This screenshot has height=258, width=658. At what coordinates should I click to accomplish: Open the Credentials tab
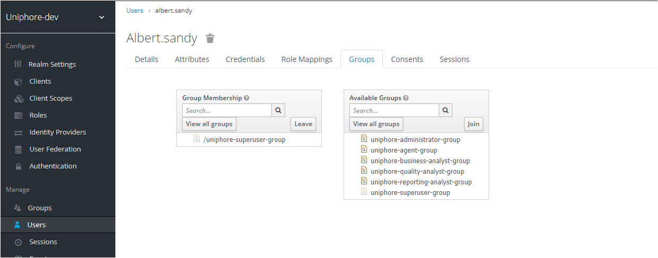[x=245, y=59]
